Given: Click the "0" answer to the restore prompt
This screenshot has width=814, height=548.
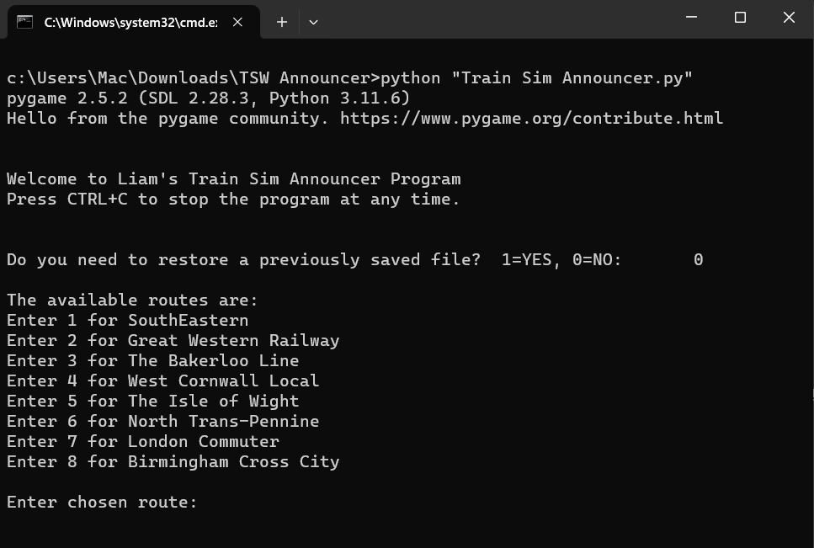Looking at the screenshot, I should pyautogui.click(x=698, y=260).
